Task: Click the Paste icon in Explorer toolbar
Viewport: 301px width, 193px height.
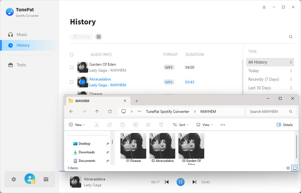Action: pyautogui.click(x=123, y=125)
